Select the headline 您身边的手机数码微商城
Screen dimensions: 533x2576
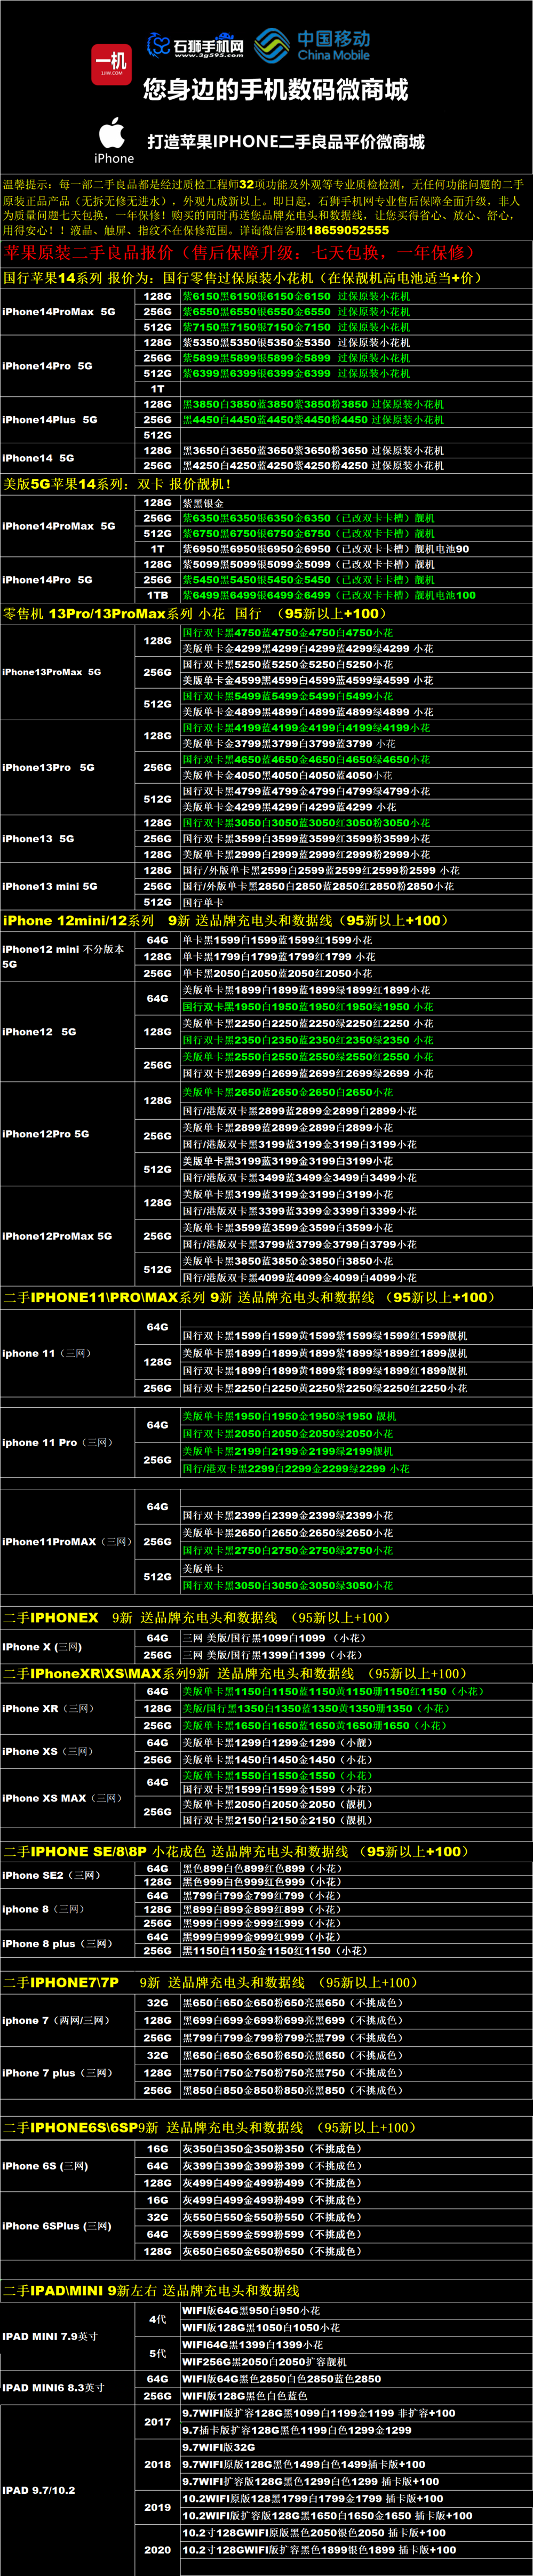click(276, 90)
